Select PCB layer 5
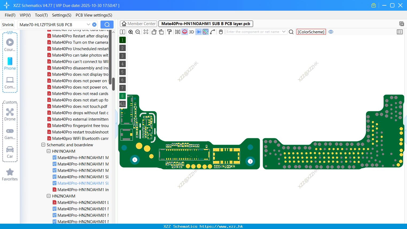This screenshot has height=229, width=407. point(122,72)
